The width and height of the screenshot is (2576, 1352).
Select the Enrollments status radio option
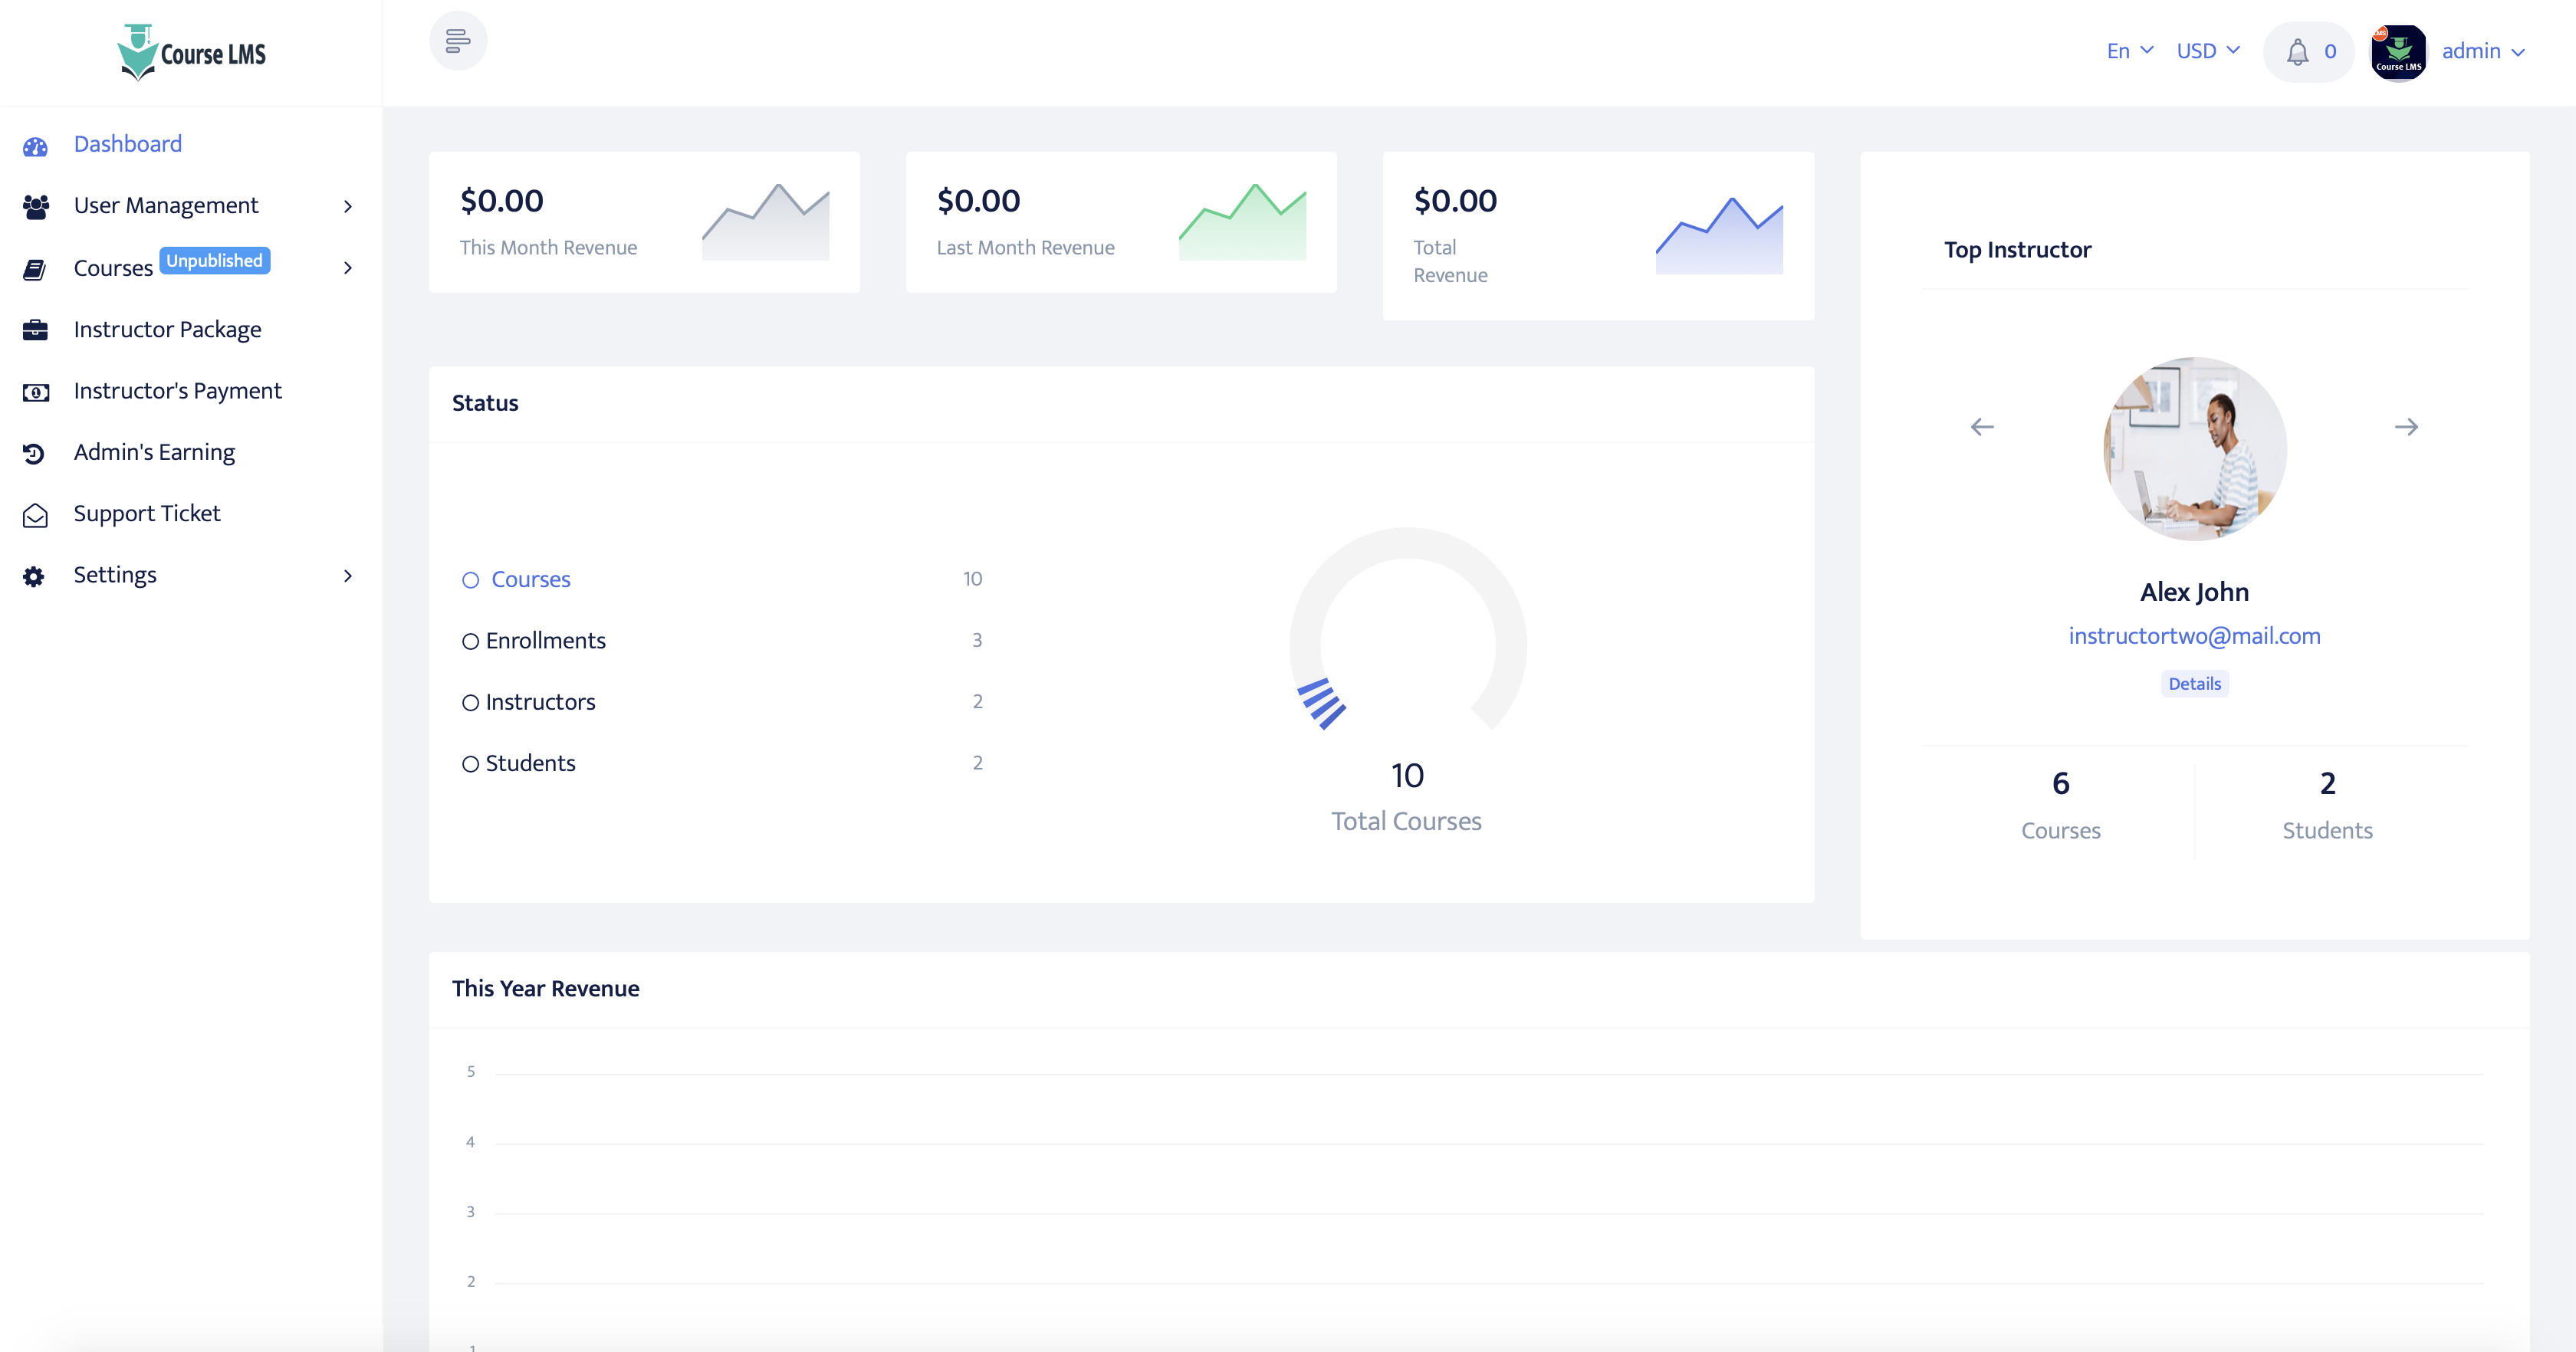[471, 641]
